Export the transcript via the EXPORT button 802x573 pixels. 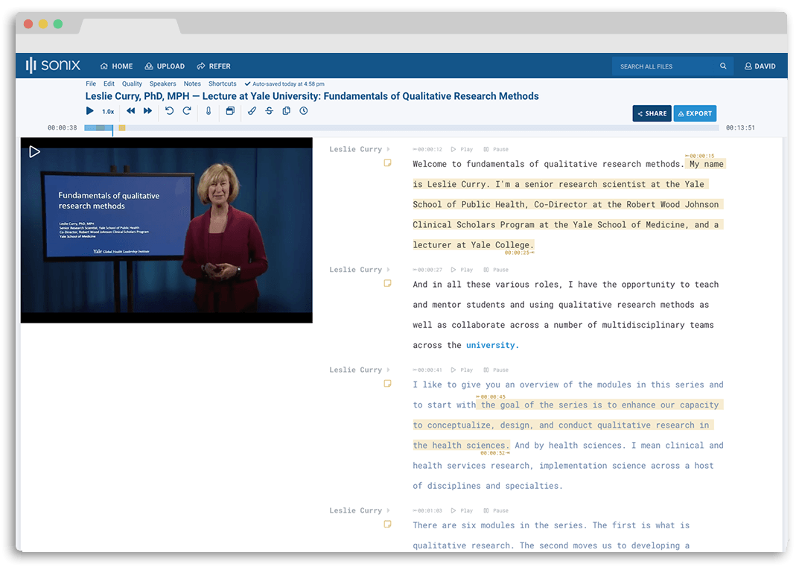(695, 113)
